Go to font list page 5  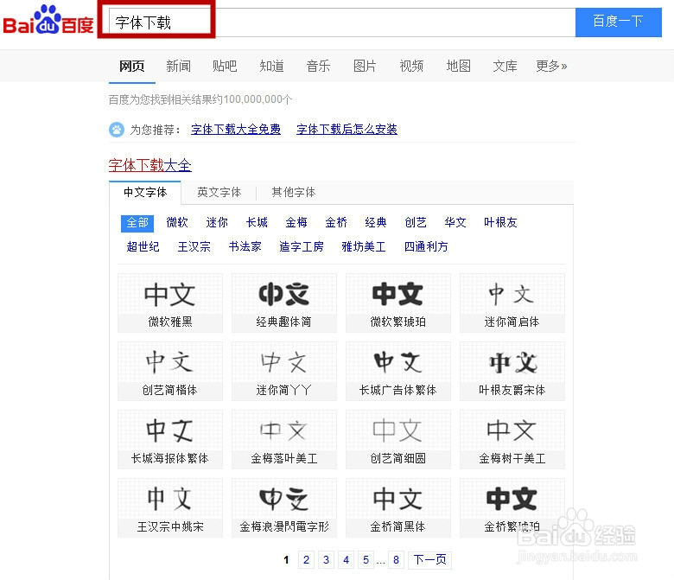point(366,560)
